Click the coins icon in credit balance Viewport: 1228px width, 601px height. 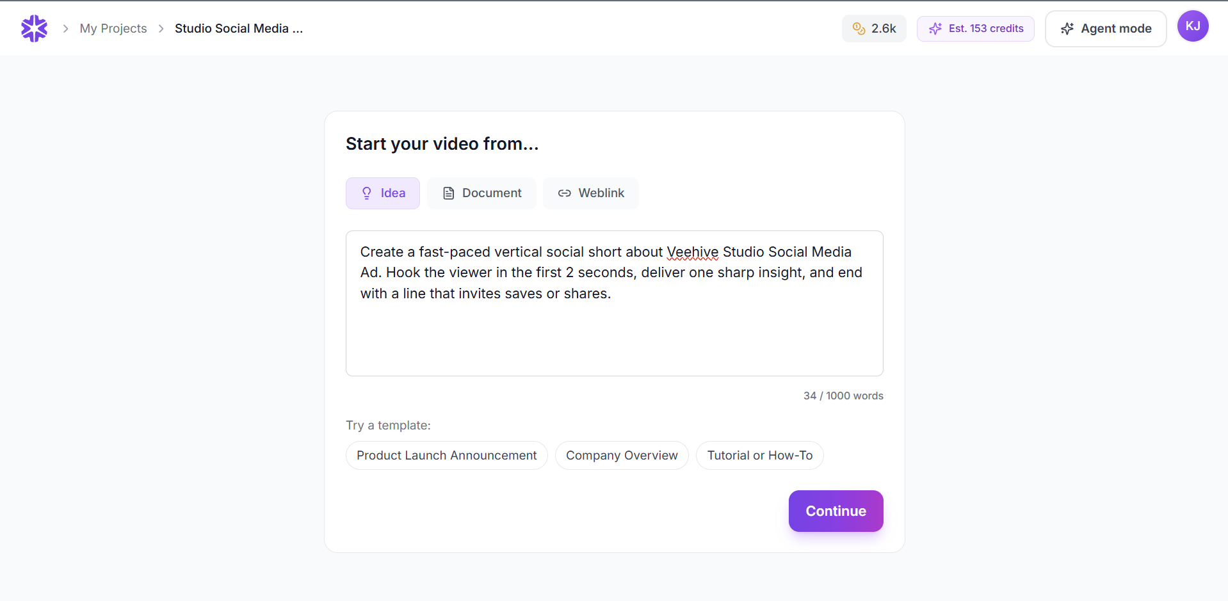pos(859,28)
